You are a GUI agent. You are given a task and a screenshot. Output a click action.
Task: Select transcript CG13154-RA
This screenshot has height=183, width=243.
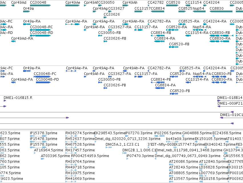tap(197, 33)
